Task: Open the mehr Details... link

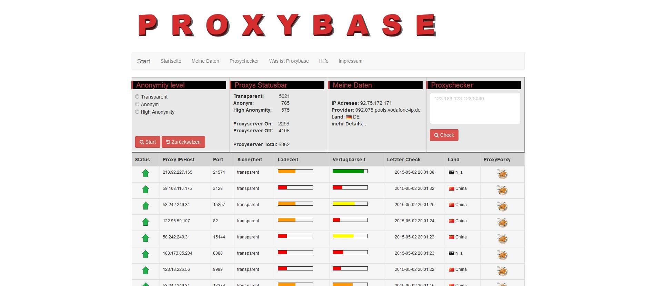Action: click(349, 124)
